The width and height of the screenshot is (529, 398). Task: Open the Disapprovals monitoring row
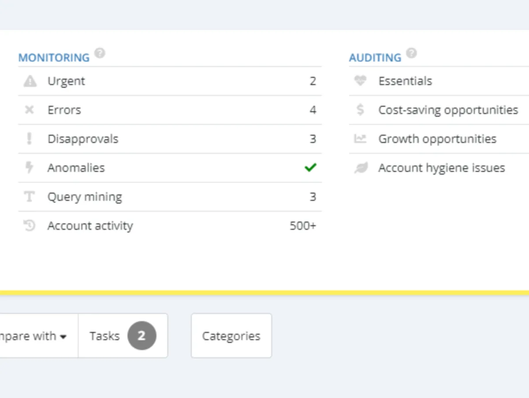click(x=170, y=139)
